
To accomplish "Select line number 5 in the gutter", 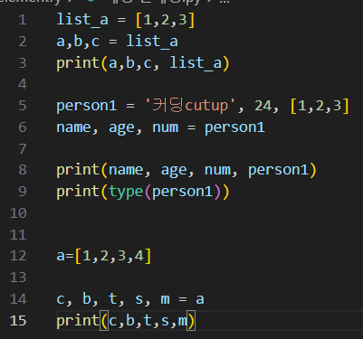I will (23, 106).
